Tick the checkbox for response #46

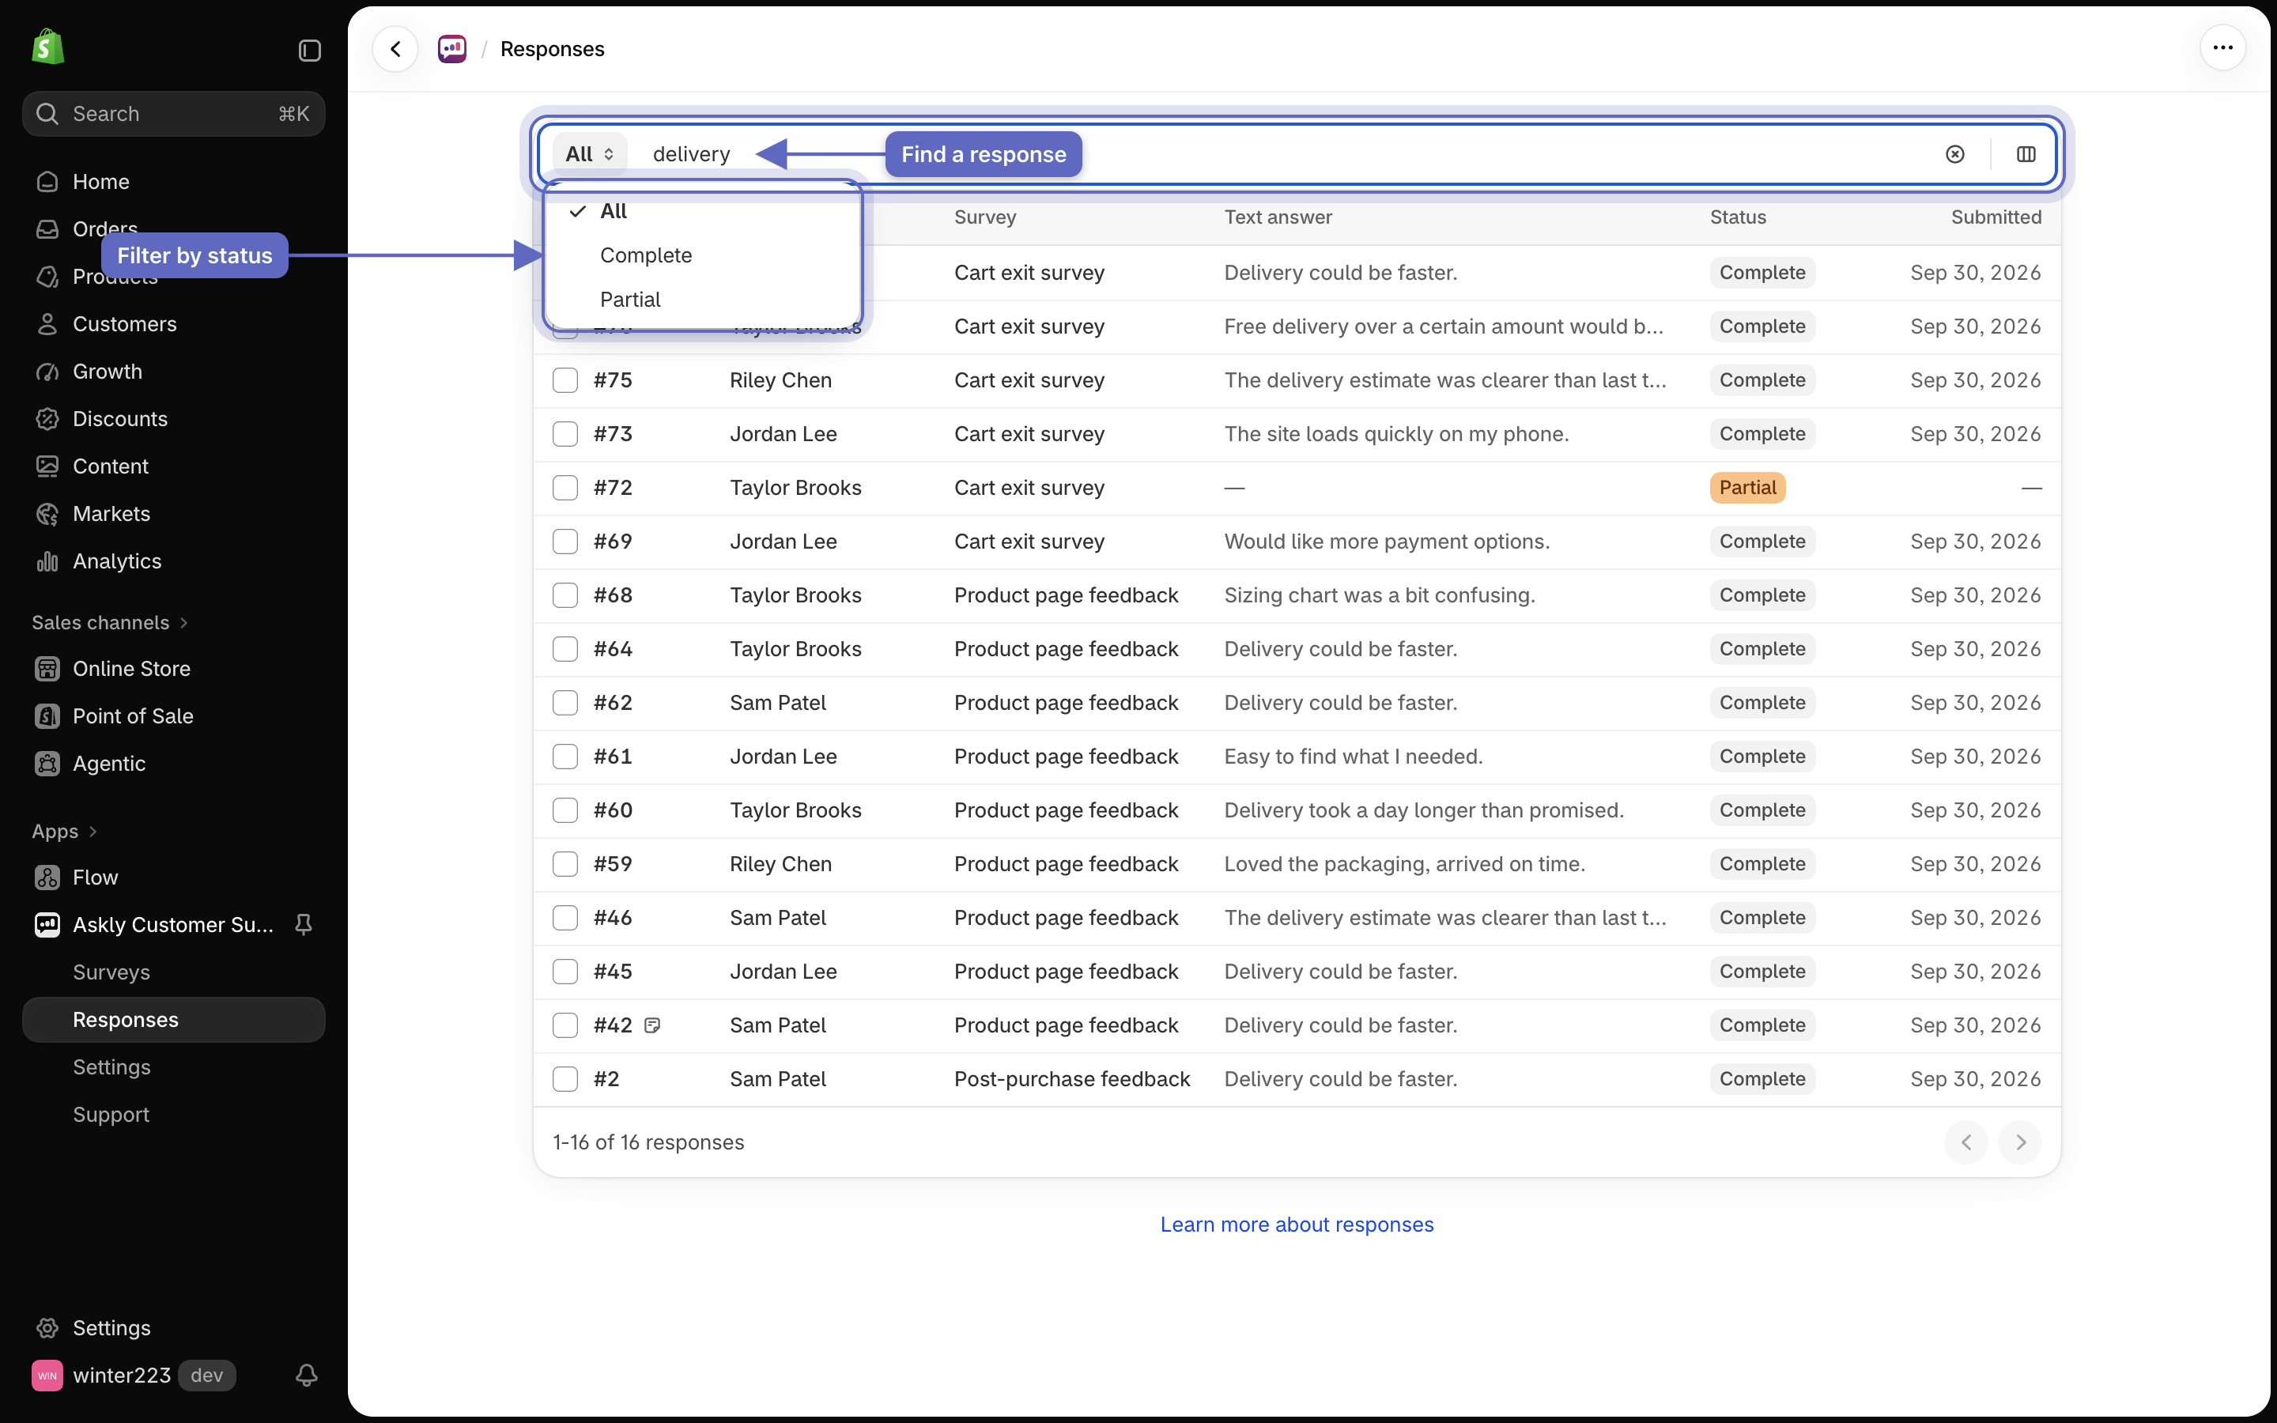pos(565,918)
